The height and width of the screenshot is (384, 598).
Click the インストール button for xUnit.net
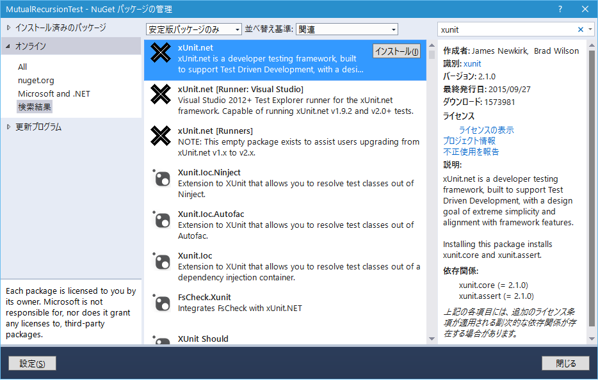(x=396, y=51)
